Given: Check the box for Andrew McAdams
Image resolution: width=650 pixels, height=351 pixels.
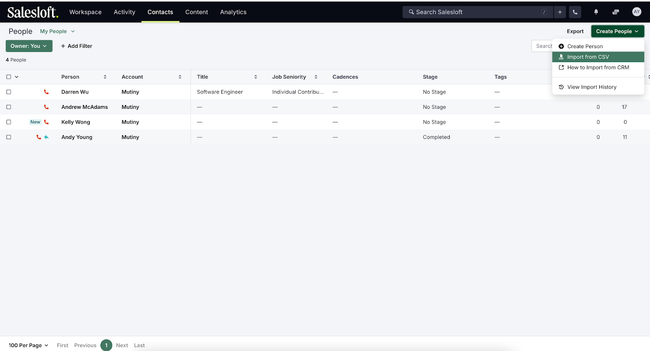Looking at the screenshot, I should [9, 107].
